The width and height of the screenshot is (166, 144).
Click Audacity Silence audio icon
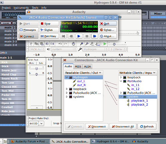click(x=52, y=44)
